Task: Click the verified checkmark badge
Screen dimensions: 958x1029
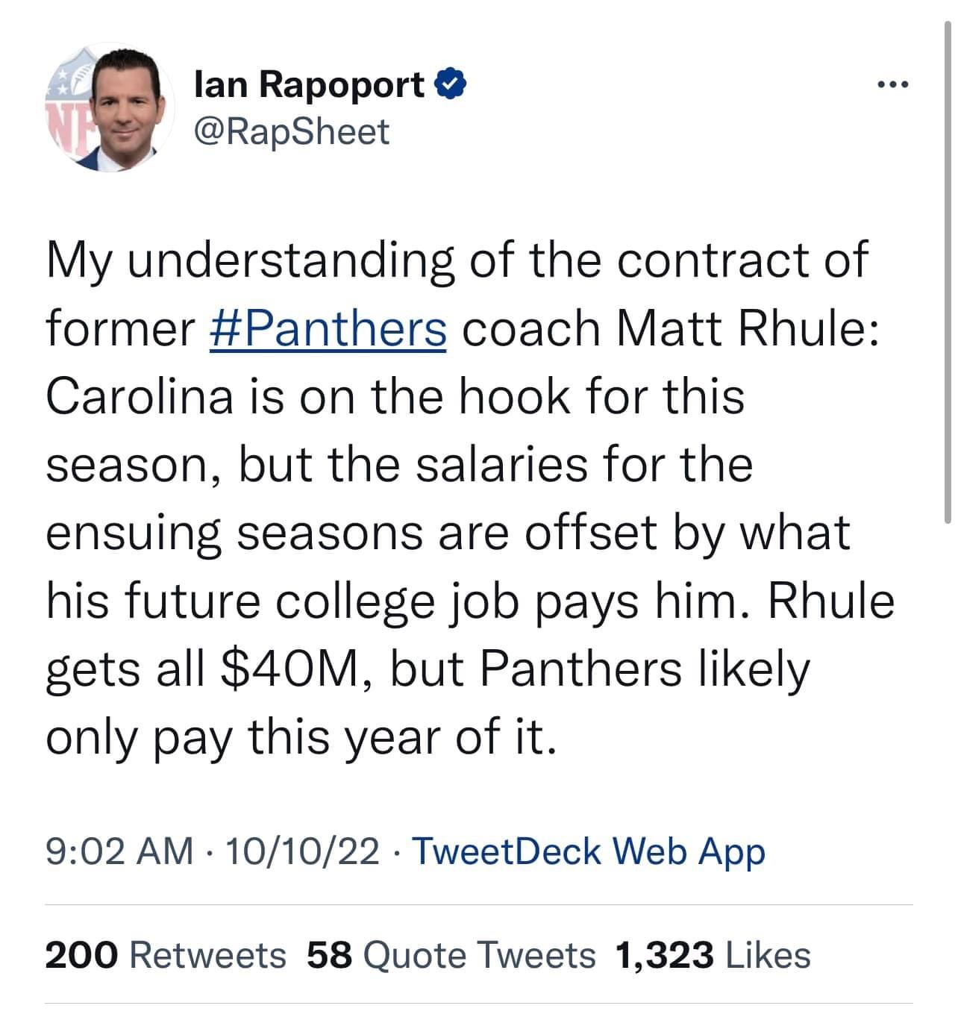Action: pyautogui.click(x=453, y=85)
